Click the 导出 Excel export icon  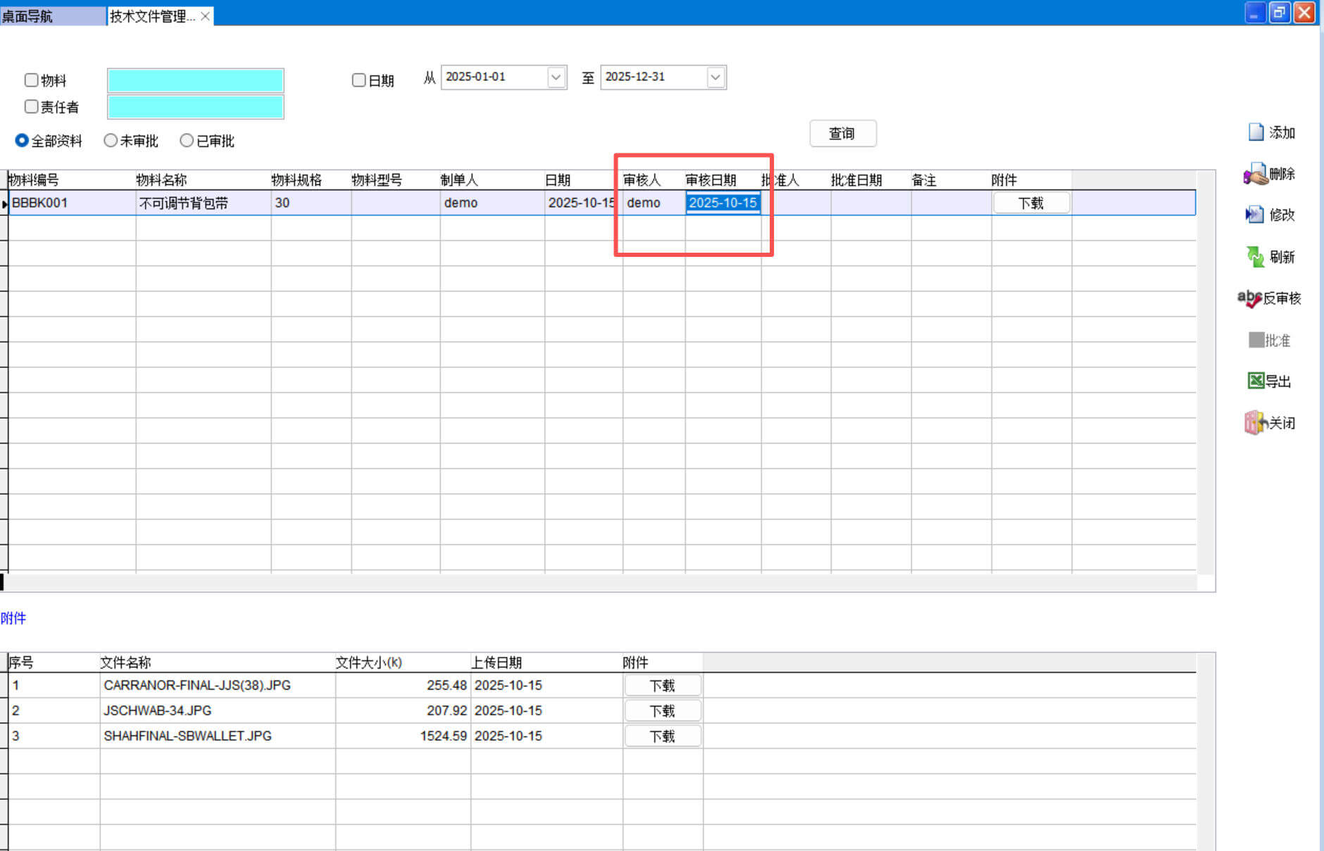[1255, 382]
